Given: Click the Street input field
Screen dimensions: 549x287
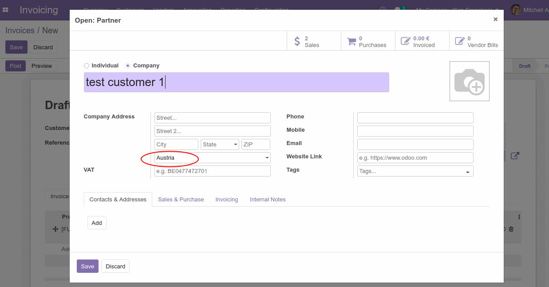Looking at the screenshot, I should pyautogui.click(x=213, y=118).
